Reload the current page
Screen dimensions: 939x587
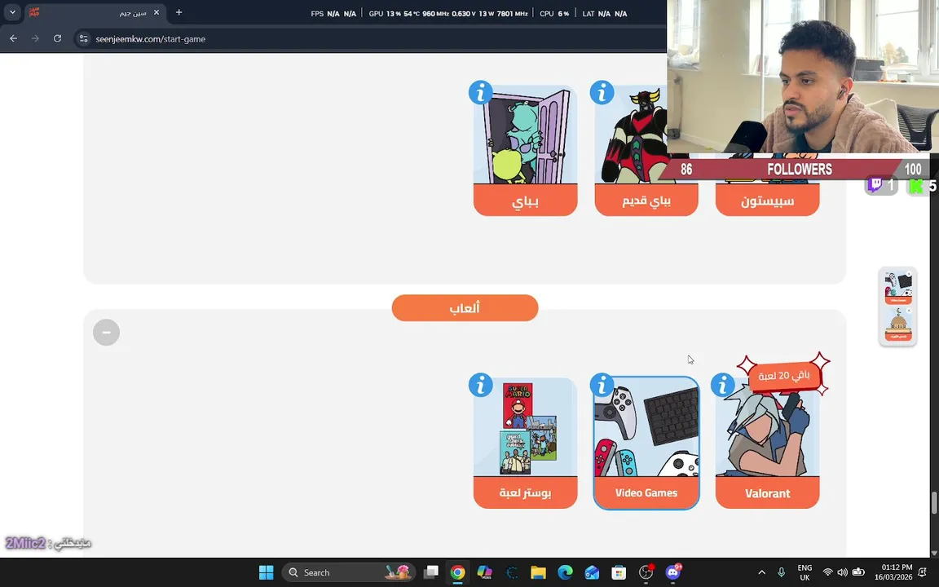58,38
